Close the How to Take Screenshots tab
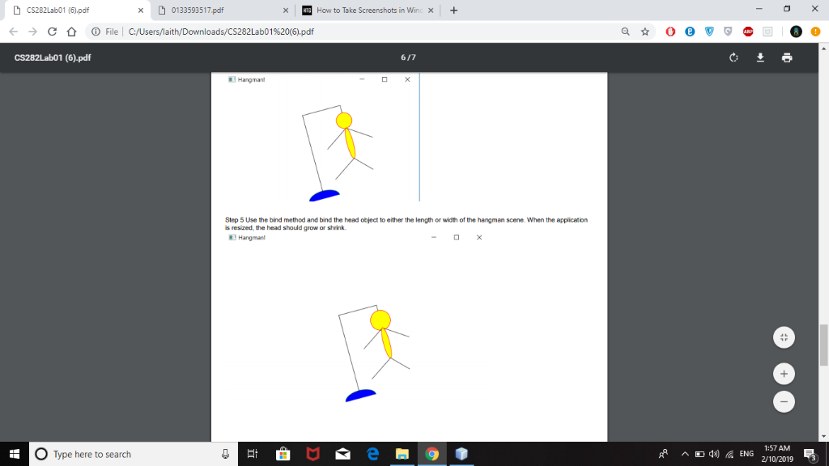Viewport: 829px width, 466px height. 431,11
